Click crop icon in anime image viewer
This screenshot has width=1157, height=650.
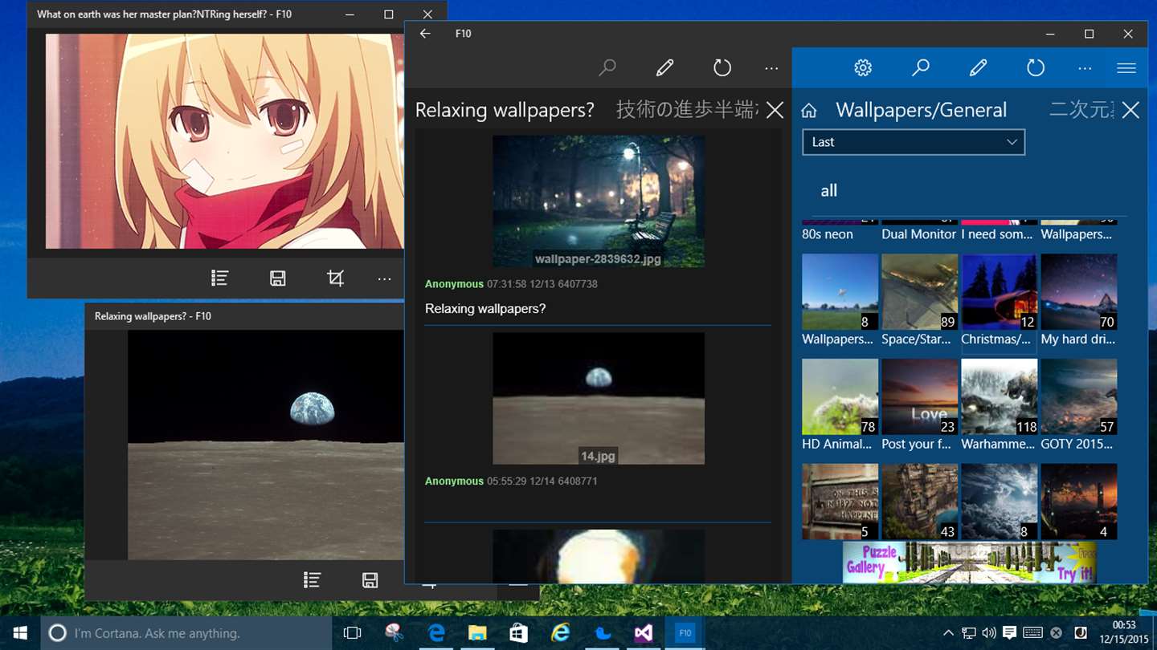click(336, 278)
